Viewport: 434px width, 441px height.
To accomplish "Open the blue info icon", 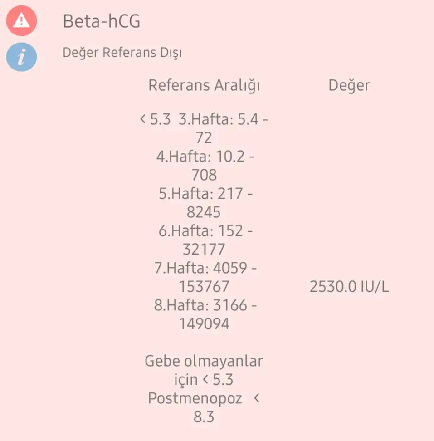I will click(21, 57).
